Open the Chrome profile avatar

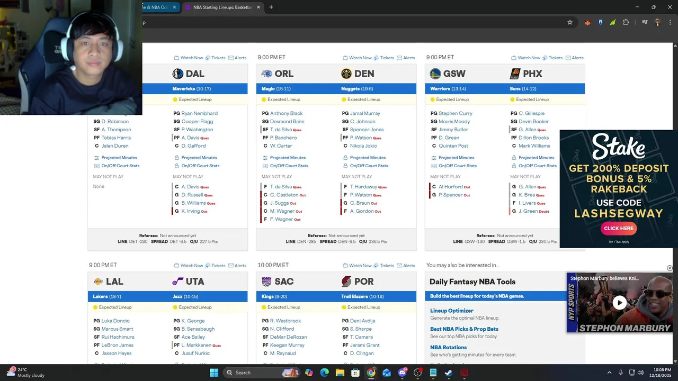click(657, 22)
